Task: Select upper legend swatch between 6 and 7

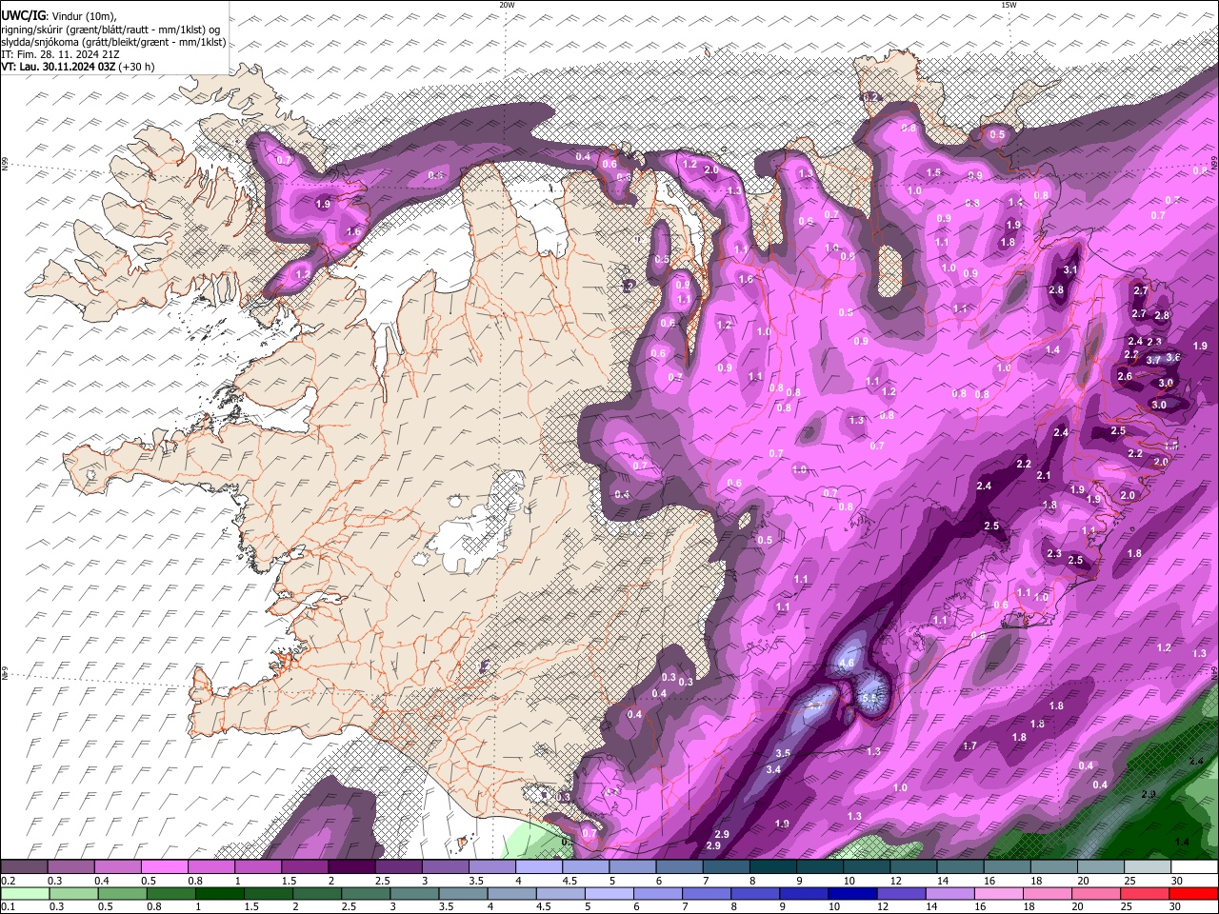Action: (679, 866)
